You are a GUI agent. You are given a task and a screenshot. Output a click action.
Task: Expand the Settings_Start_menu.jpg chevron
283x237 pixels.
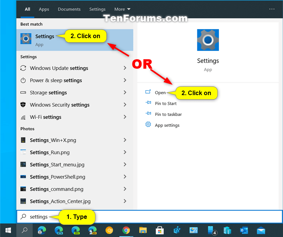[x=125, y=165]
